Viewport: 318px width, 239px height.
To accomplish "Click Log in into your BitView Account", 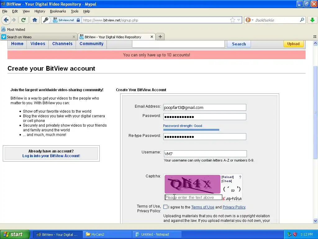I will [51, 156].
